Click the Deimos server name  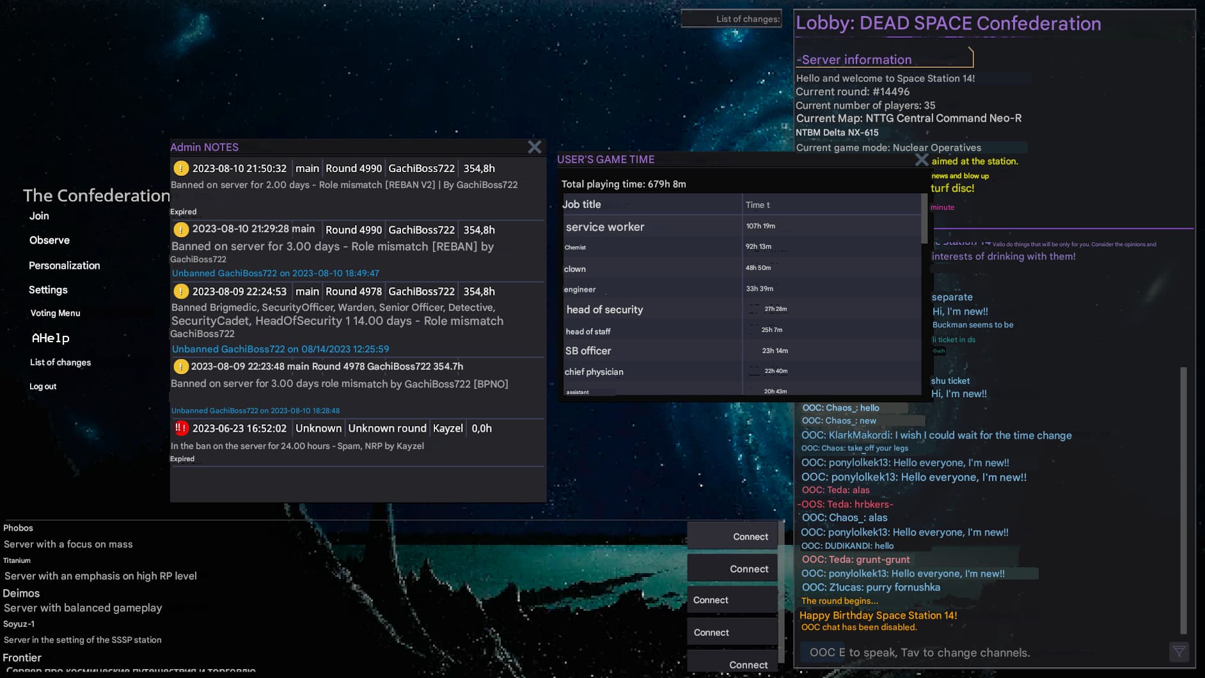(x=21, y=593)
